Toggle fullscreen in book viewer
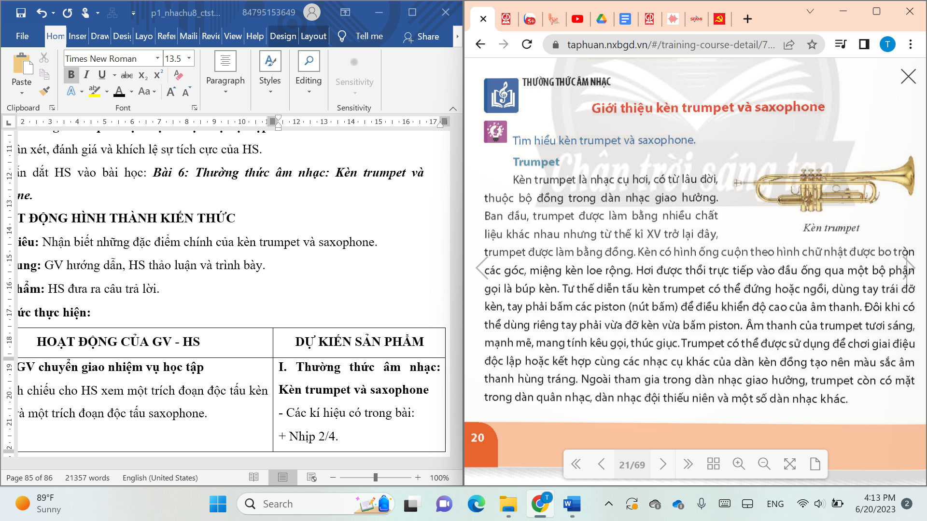The height and width of the screenshot is (521, 927). pos(790,464)
